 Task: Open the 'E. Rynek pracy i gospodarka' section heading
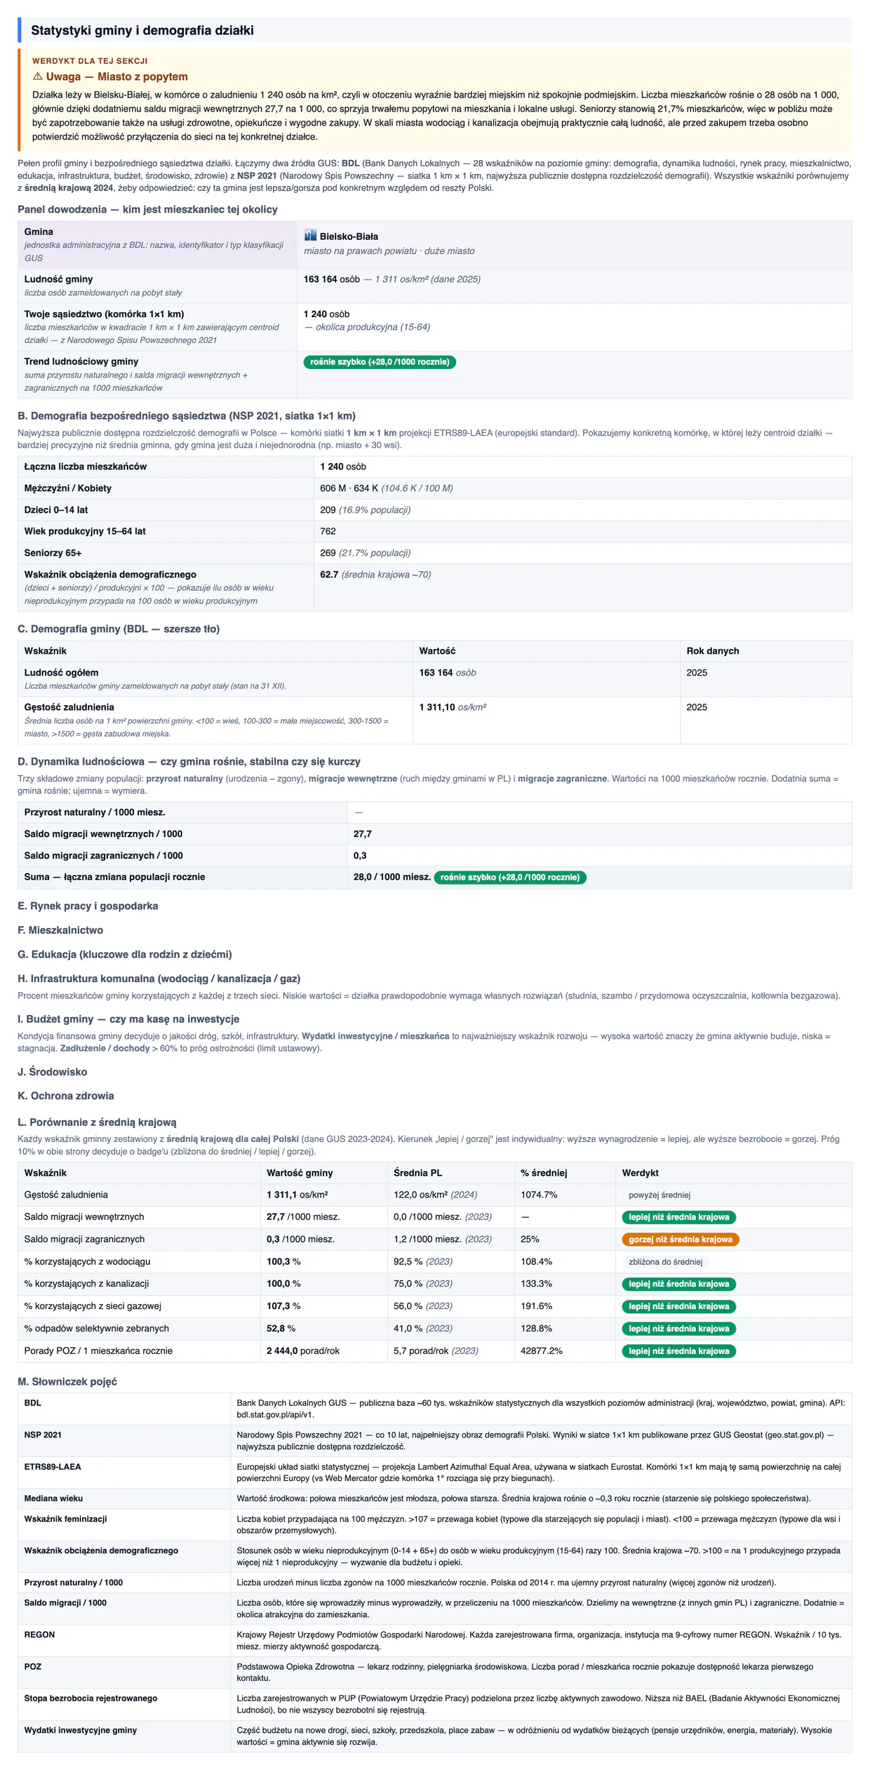88,906
